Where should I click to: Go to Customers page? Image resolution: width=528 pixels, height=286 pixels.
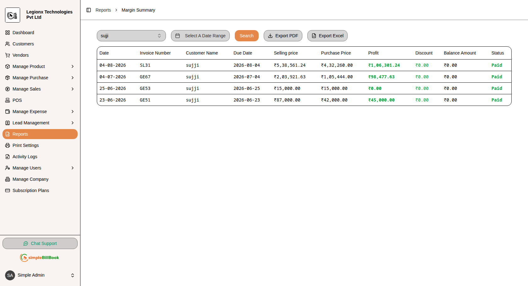pyautogui.click(x=40, y=44)
